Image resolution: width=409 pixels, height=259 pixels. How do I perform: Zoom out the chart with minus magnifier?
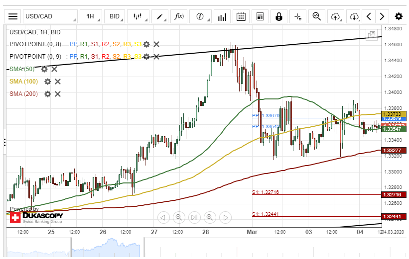(x=179, y=217)
